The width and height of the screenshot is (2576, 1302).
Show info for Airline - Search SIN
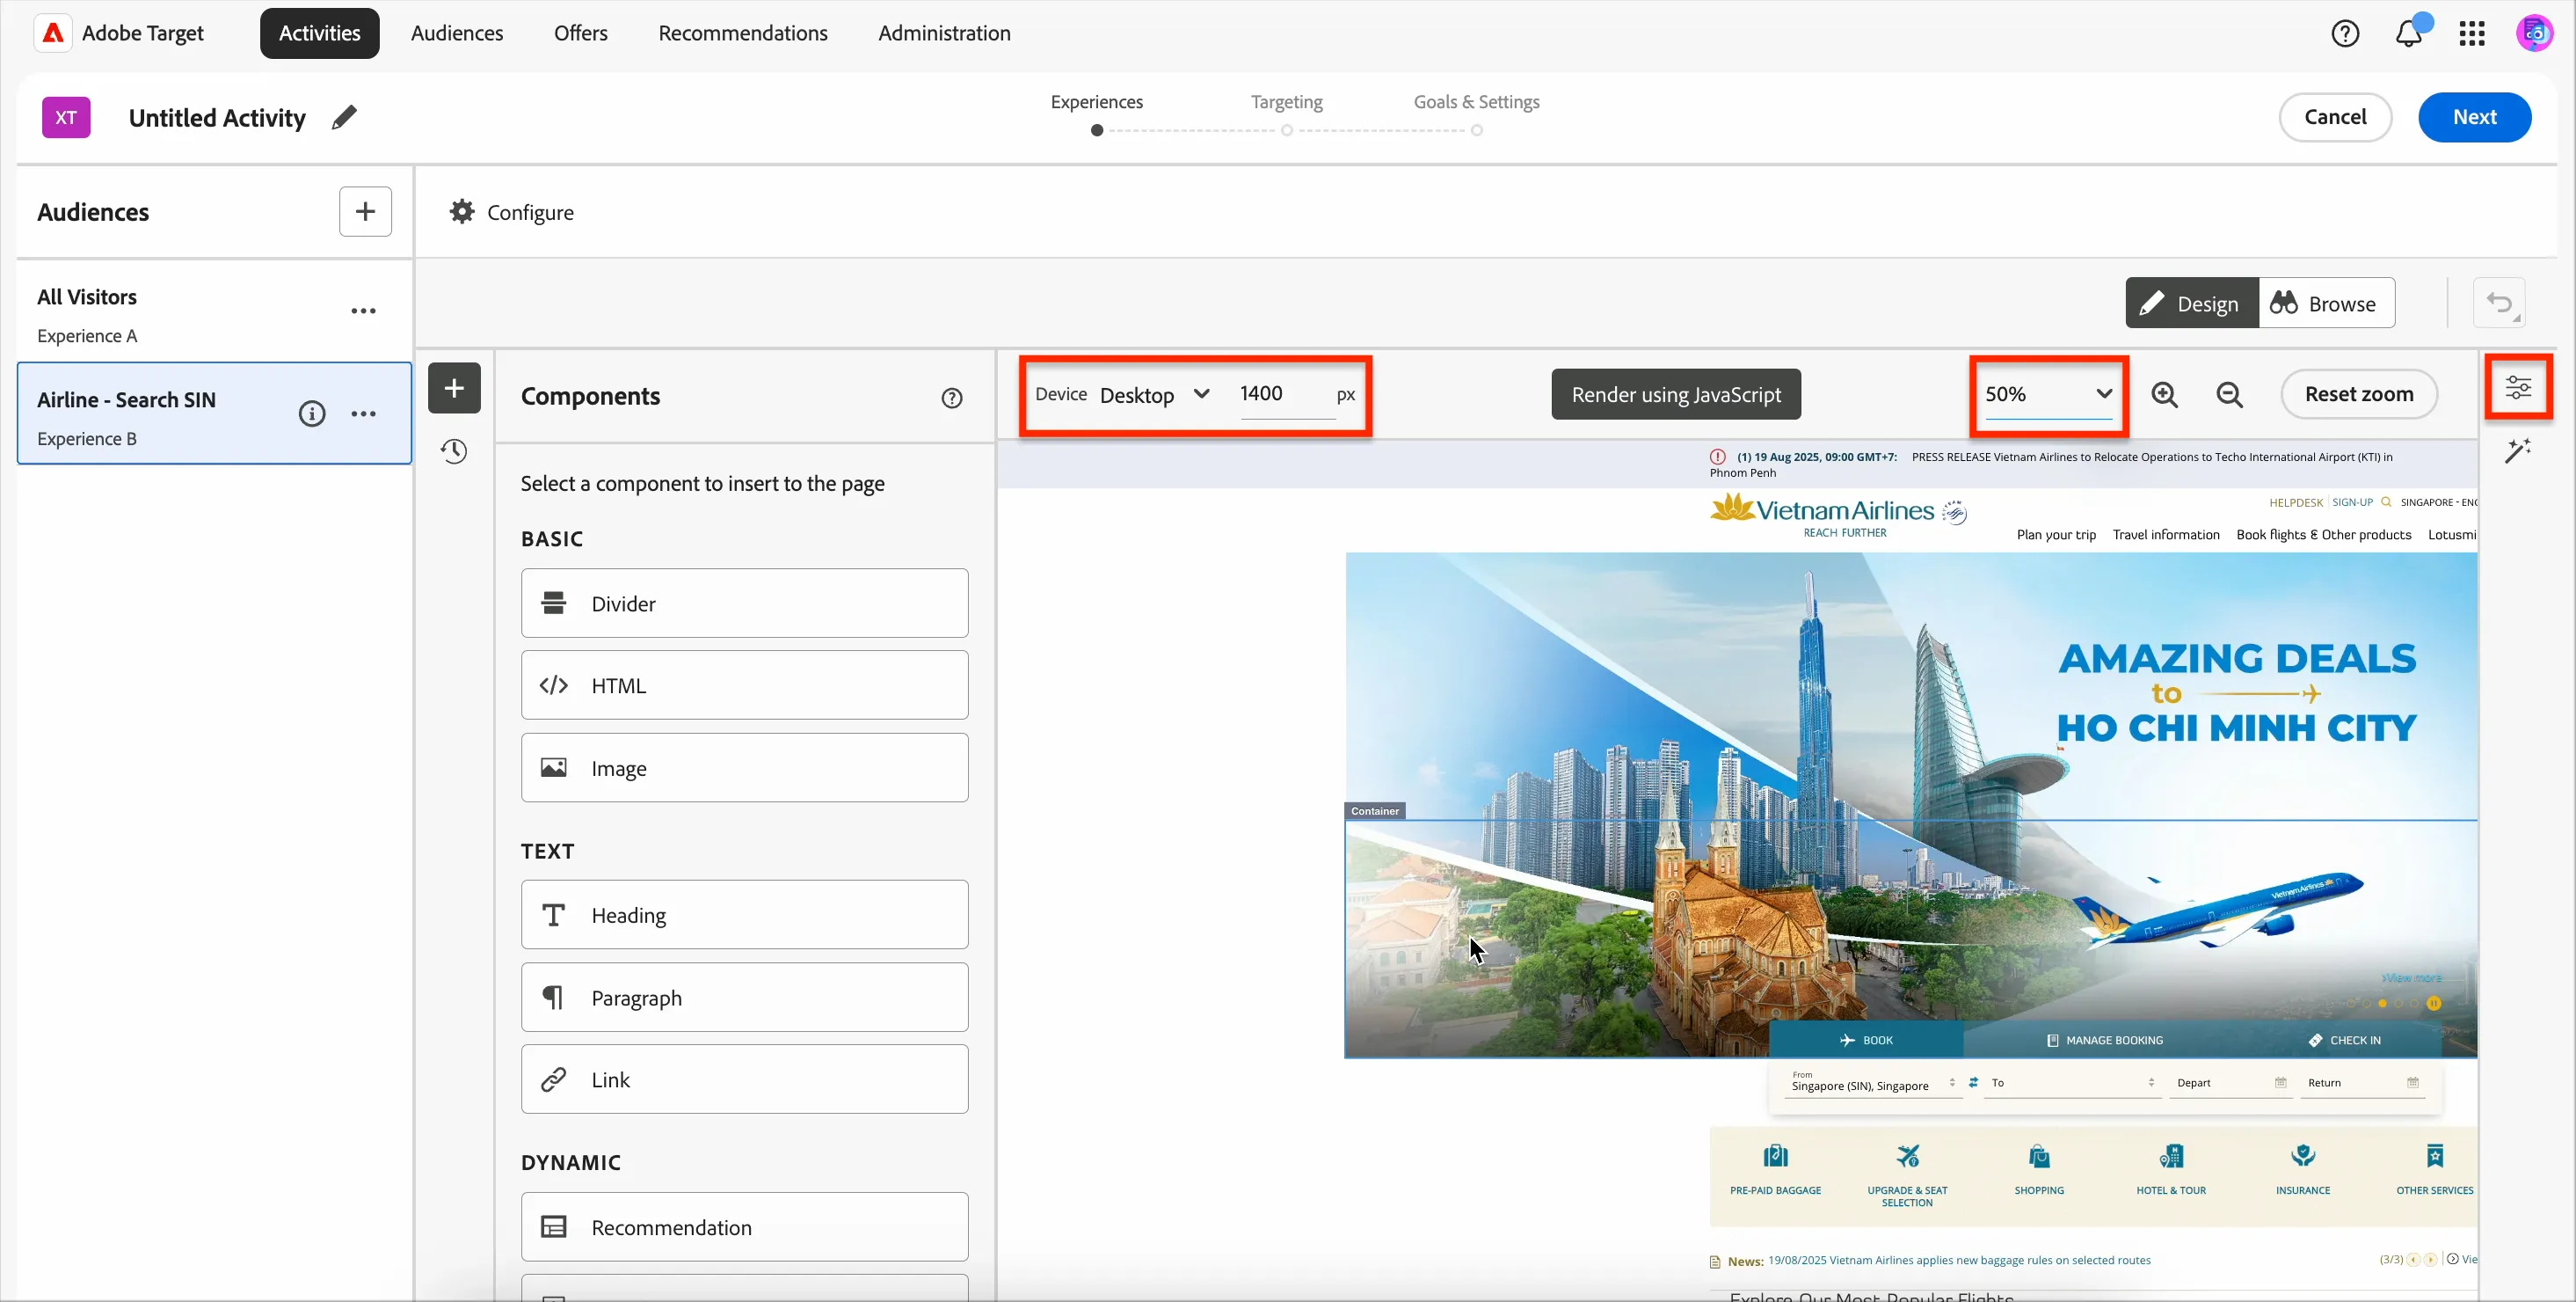click(x=312, y=413)
